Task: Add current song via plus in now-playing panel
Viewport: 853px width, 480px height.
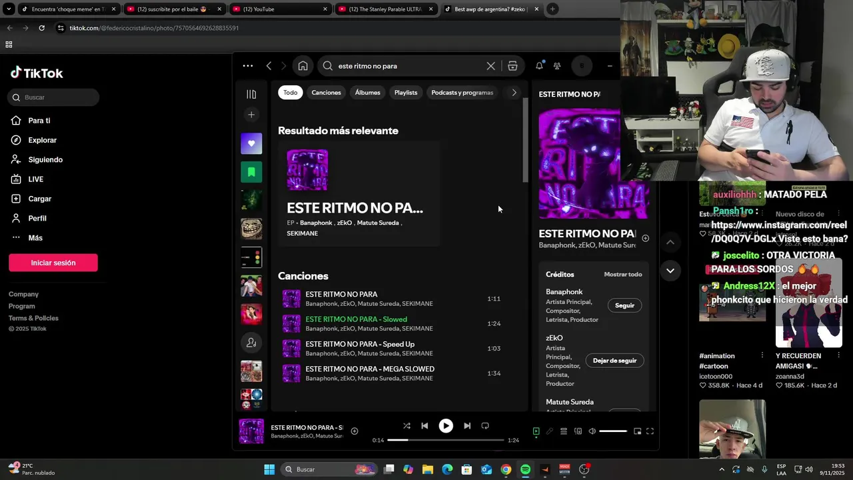Action: pyautogui.click(x=645, y=238)
